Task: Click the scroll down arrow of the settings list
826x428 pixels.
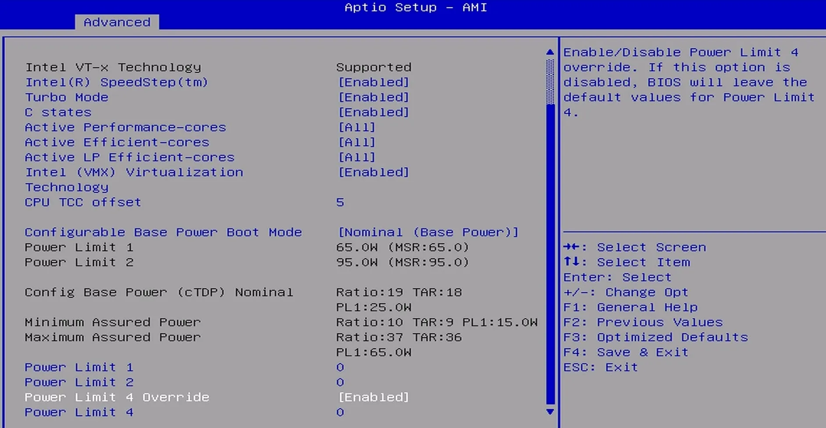Action: pyautogui.click(x=550, y=412)
